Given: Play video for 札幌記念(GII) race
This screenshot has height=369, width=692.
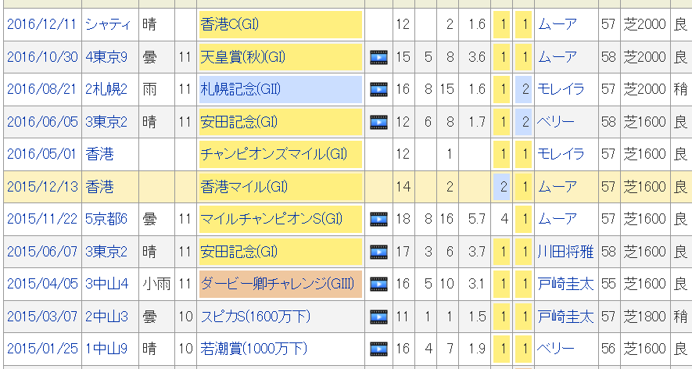Looking at the screenshot, I should (378, 89).
